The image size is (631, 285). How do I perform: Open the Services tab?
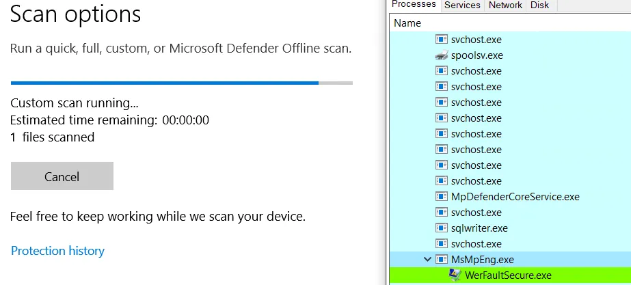tap(462, 5)
